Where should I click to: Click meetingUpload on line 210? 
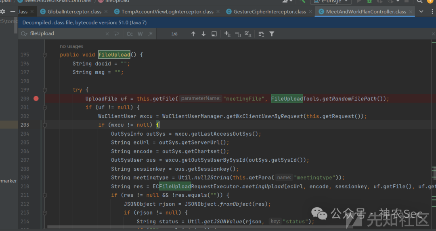click(263, 186)
